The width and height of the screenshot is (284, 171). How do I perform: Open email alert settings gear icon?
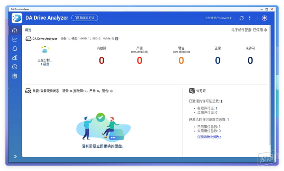click(265, 30)
